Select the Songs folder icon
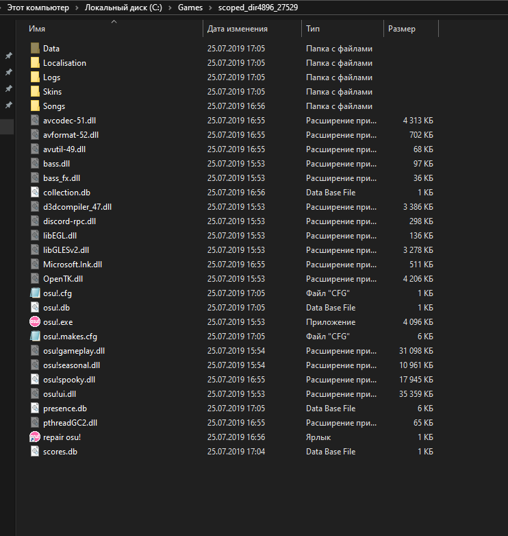 (x=35, y=106)
